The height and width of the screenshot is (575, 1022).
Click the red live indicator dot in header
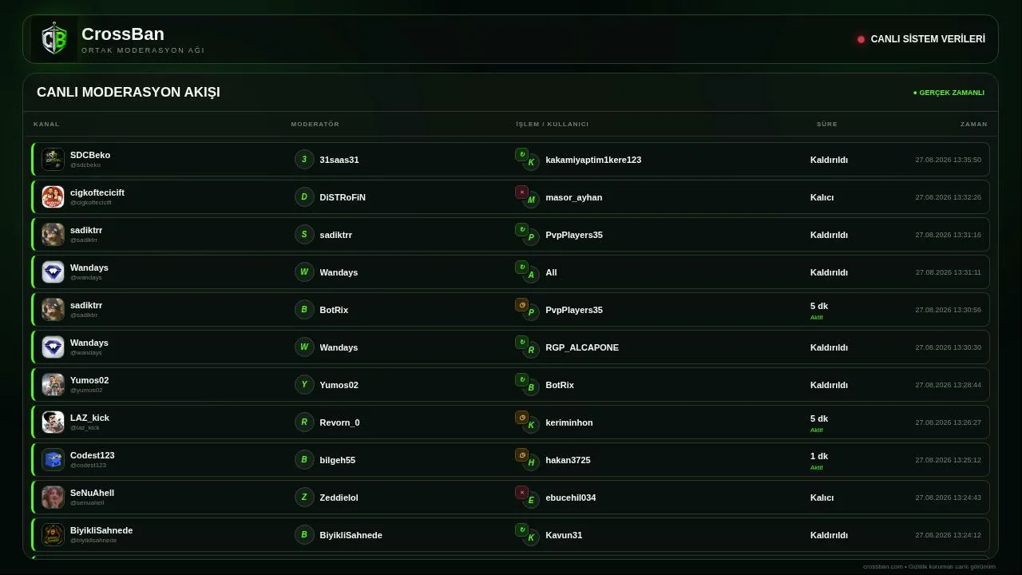click(861, 39)
